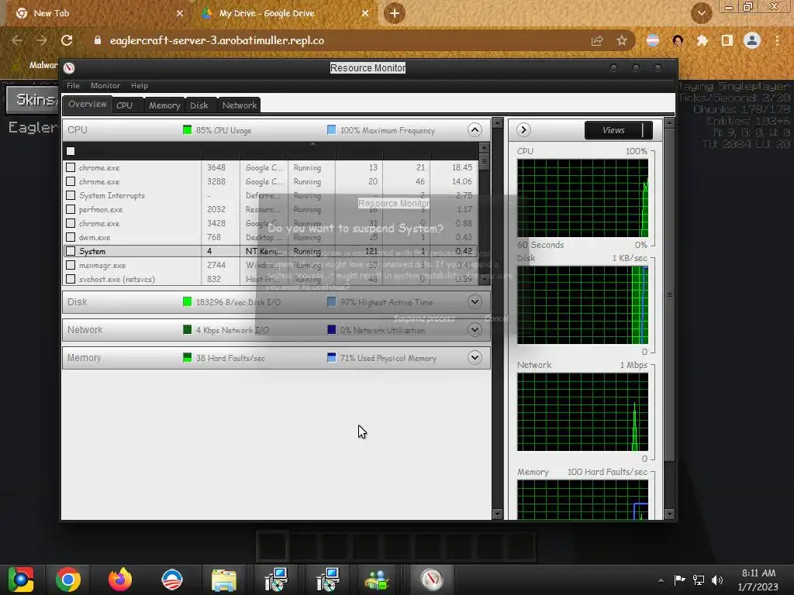Reload the Eaglercraft page
The height and width of the screenshot is (595, 794).
tap(67, 40)
